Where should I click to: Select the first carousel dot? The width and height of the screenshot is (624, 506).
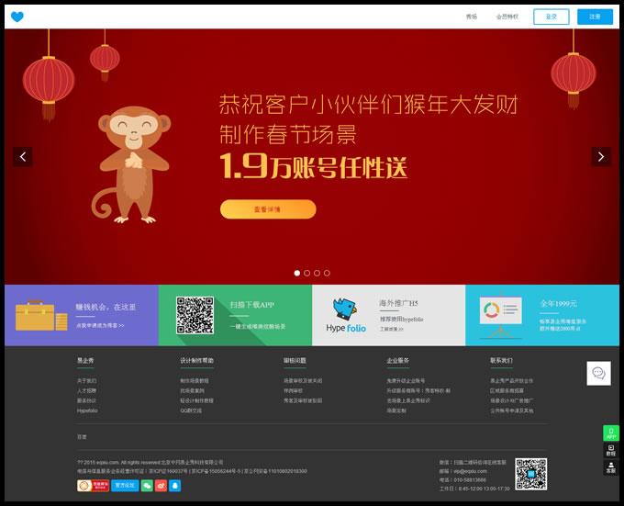pos(297,273)
